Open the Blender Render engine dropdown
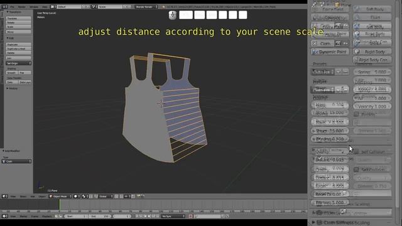 click(146, 7)
